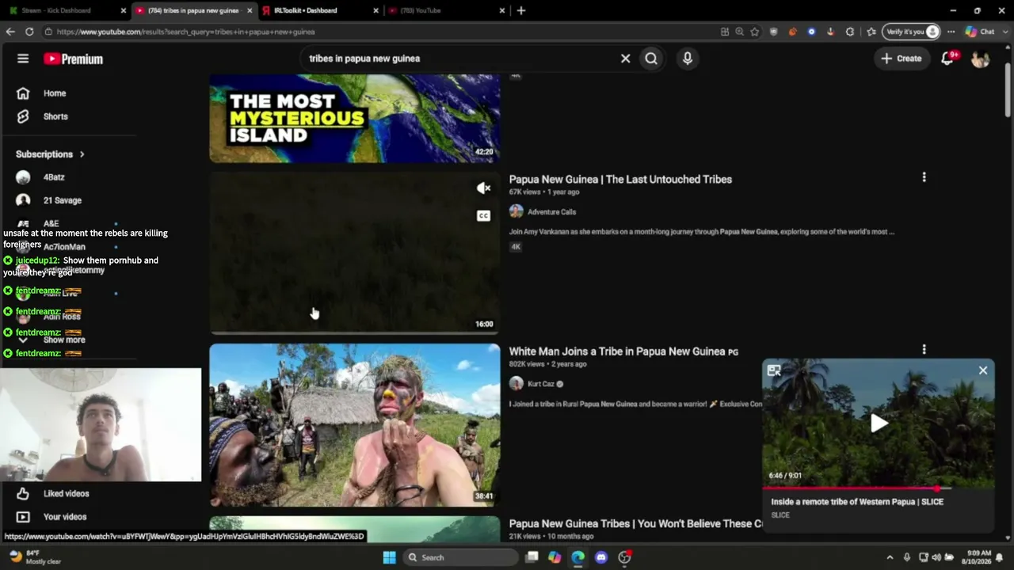Screen dimensions: 1014x570
Task: Open the weather widget on taskbar
Action: [35, 557]
